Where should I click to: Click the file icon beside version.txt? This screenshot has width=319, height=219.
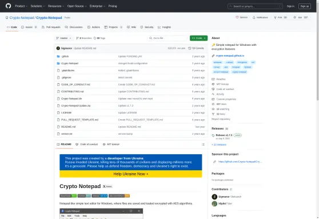(58, 134)
